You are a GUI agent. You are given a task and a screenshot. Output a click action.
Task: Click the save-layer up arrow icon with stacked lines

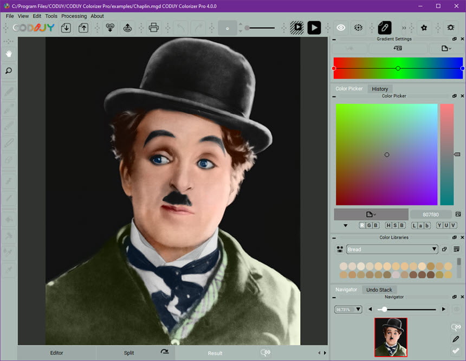[x=127, y=28]
